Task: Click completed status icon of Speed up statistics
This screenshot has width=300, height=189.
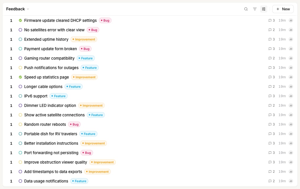Action: pos(20,77)
